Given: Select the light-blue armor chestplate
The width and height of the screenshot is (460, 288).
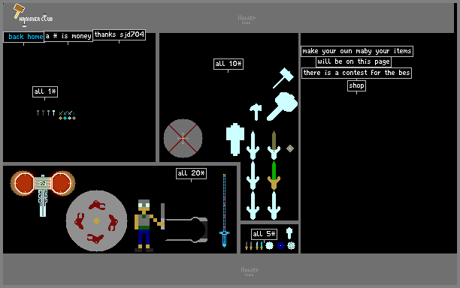Looking at the screenshot, I should (235, 139).
